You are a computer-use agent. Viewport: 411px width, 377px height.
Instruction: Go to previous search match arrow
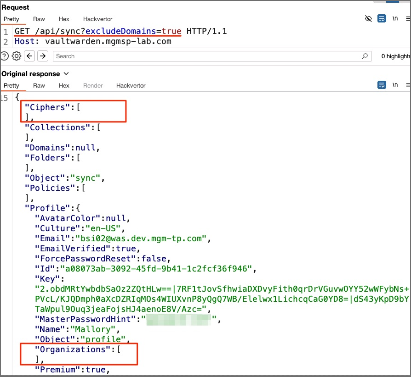(x=29, y=56)
